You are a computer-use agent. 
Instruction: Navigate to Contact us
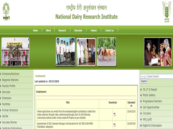click(109, 30)
